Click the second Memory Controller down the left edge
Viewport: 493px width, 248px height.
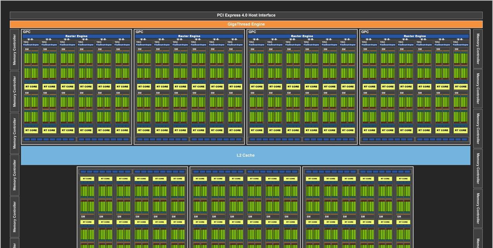click(x=14, y=91)
